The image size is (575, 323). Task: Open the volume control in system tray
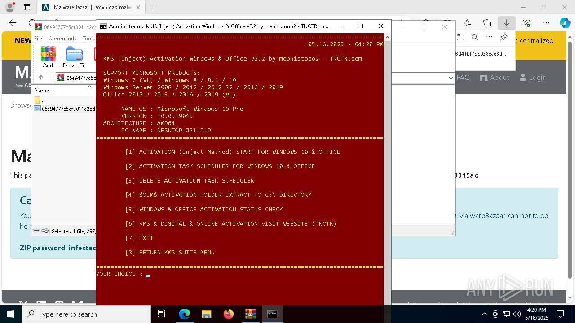click(x=517, y=314)
